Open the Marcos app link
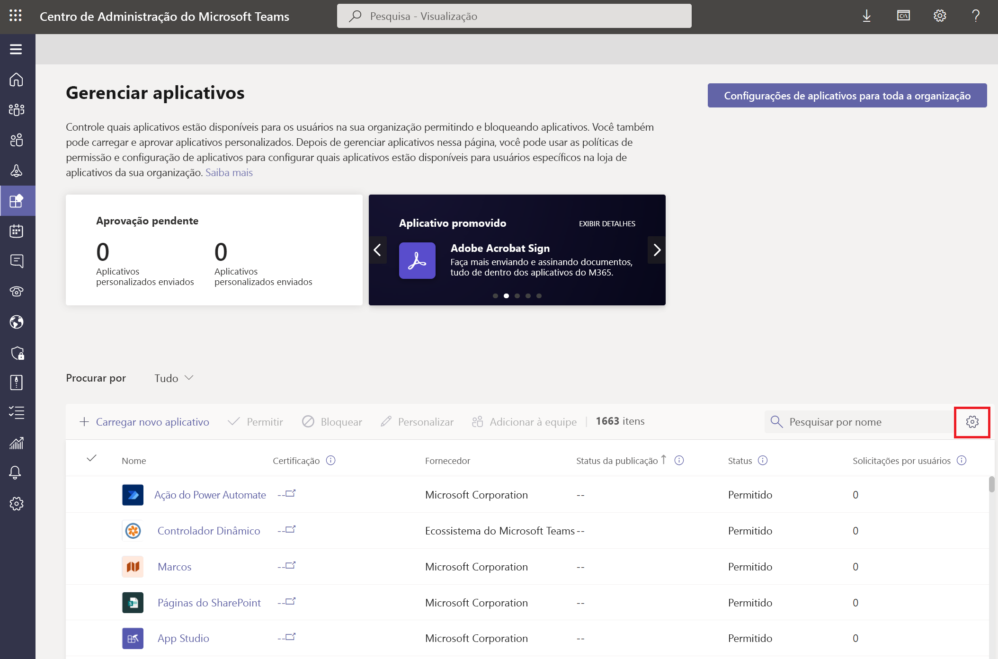Screen dimensions: 998x659 174,567
